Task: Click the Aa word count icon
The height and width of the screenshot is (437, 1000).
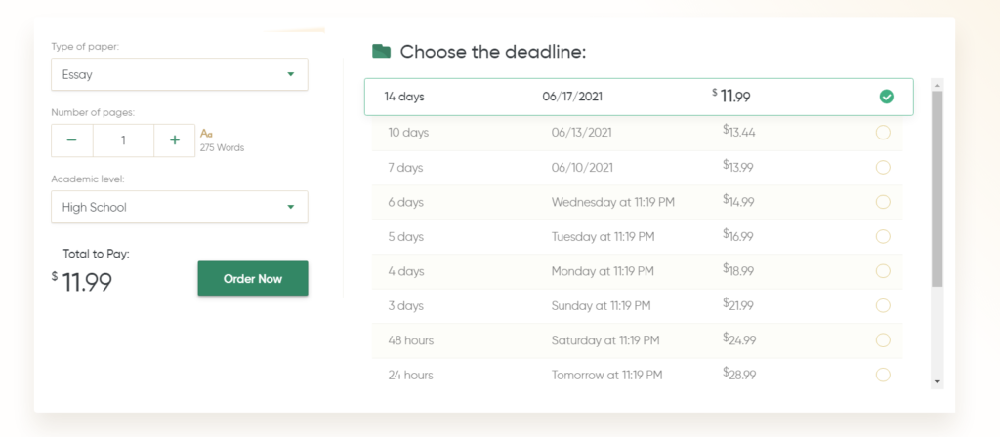Action: point(206,133)
